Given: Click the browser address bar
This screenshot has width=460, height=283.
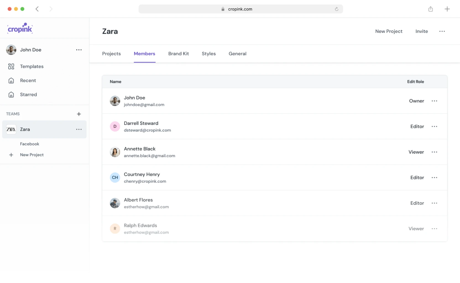Looking at the screenshot, I should point(240,9).
